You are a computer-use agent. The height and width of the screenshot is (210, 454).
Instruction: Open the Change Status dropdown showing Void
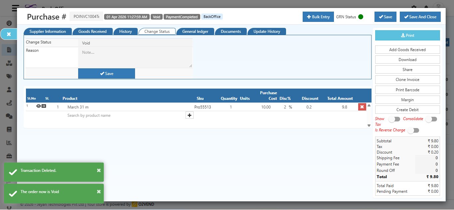tap(135, 43)
